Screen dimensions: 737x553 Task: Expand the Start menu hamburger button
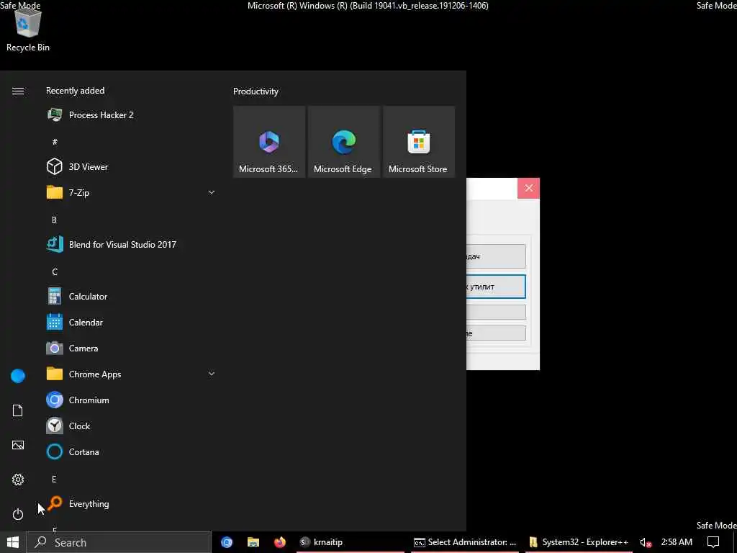tap(18, 91)
